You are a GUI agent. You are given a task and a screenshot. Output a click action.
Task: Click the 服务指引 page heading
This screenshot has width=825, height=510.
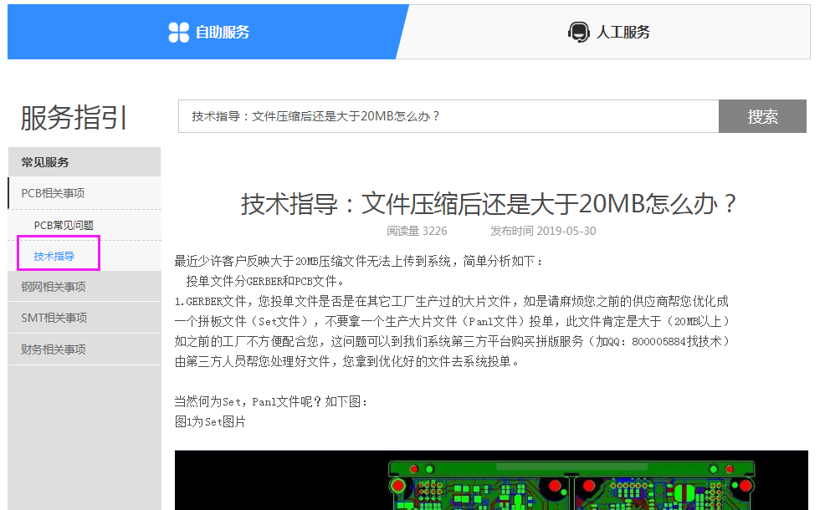pos(74,118)
